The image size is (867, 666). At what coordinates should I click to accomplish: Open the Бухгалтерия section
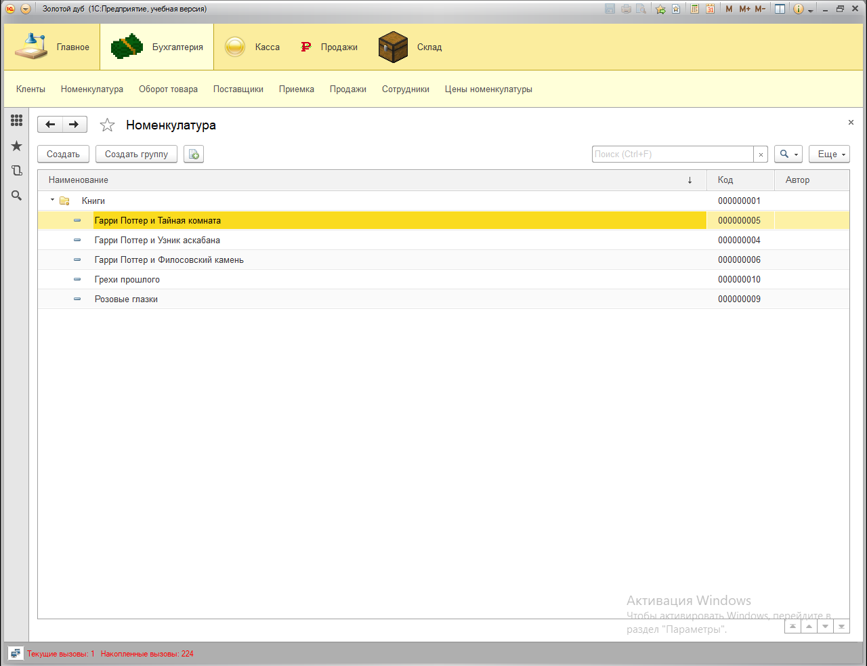click(x=157, y=47)
